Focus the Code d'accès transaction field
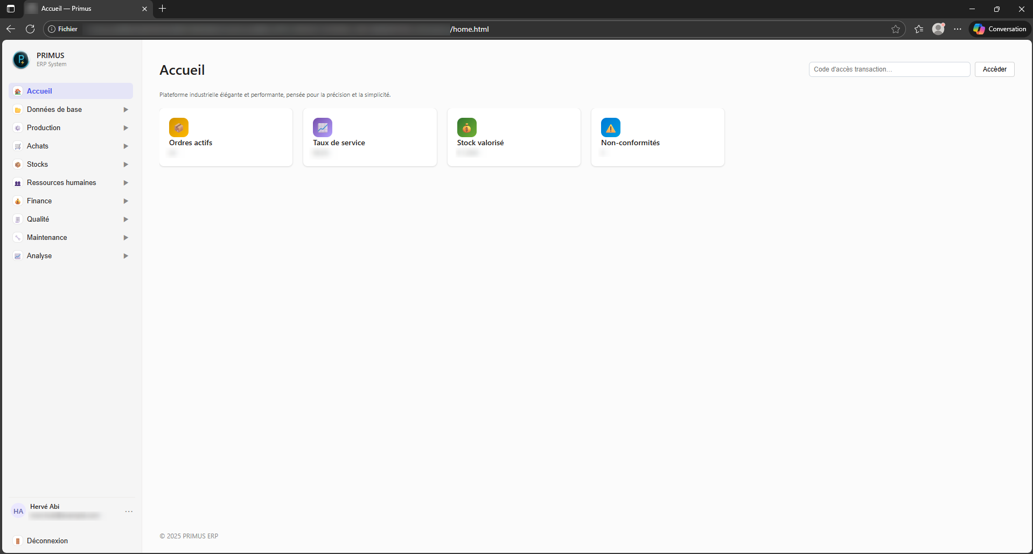 (x=889, y=69)
